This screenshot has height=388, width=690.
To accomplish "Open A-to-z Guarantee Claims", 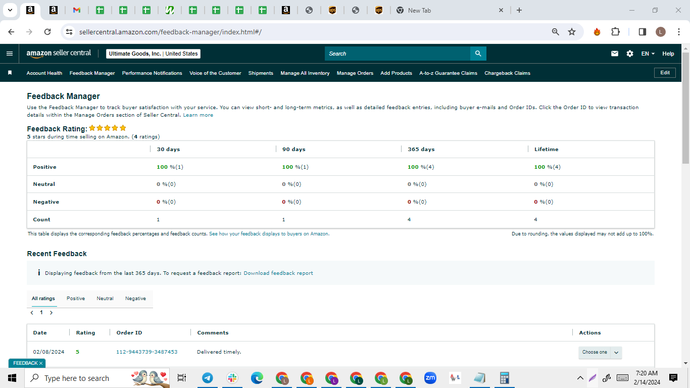I will click(x=448, y=73).
